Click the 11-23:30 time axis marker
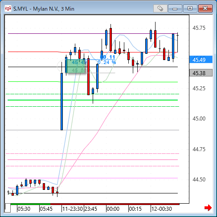This screenshot has height=217, width=217. pos(72,209)
